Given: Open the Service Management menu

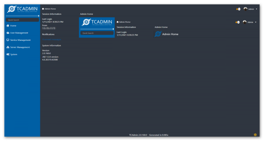Looking at the screenshot, I should [20, 40].
